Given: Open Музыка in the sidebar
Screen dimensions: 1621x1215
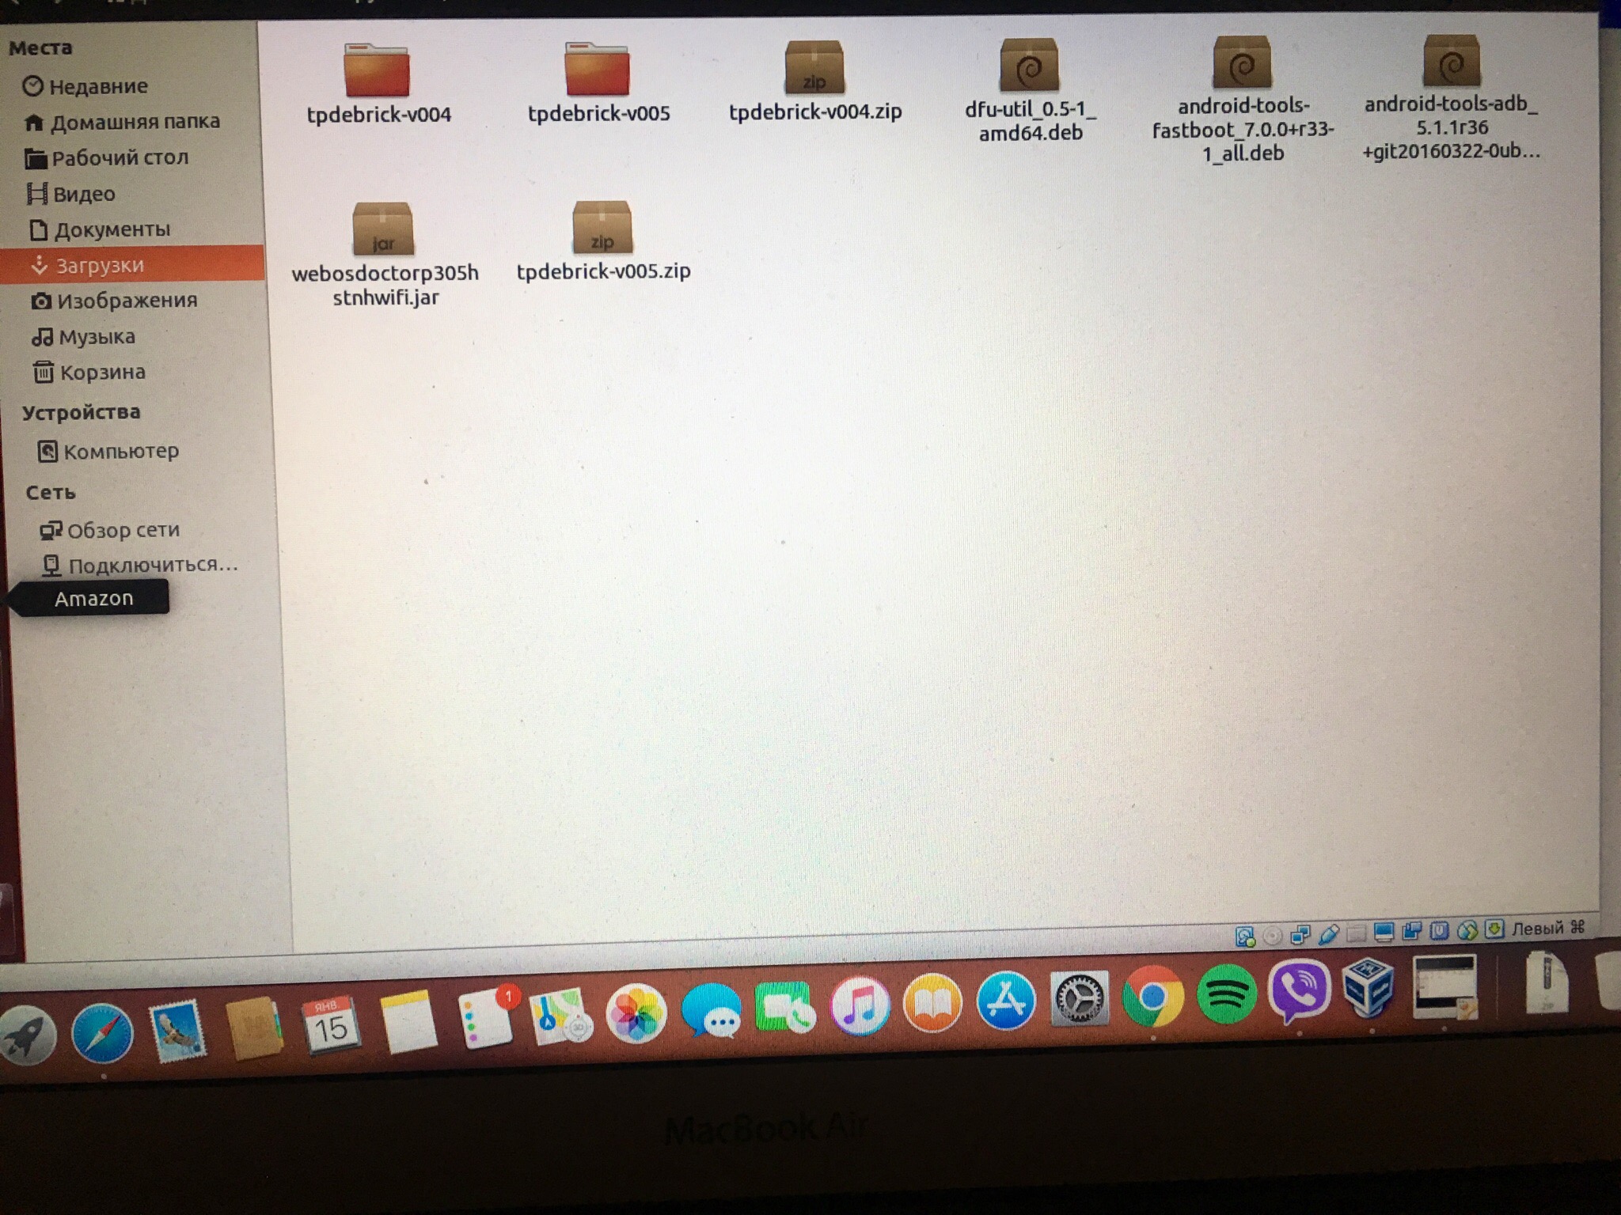Looking at the screenshot, I should click(97, 337).
